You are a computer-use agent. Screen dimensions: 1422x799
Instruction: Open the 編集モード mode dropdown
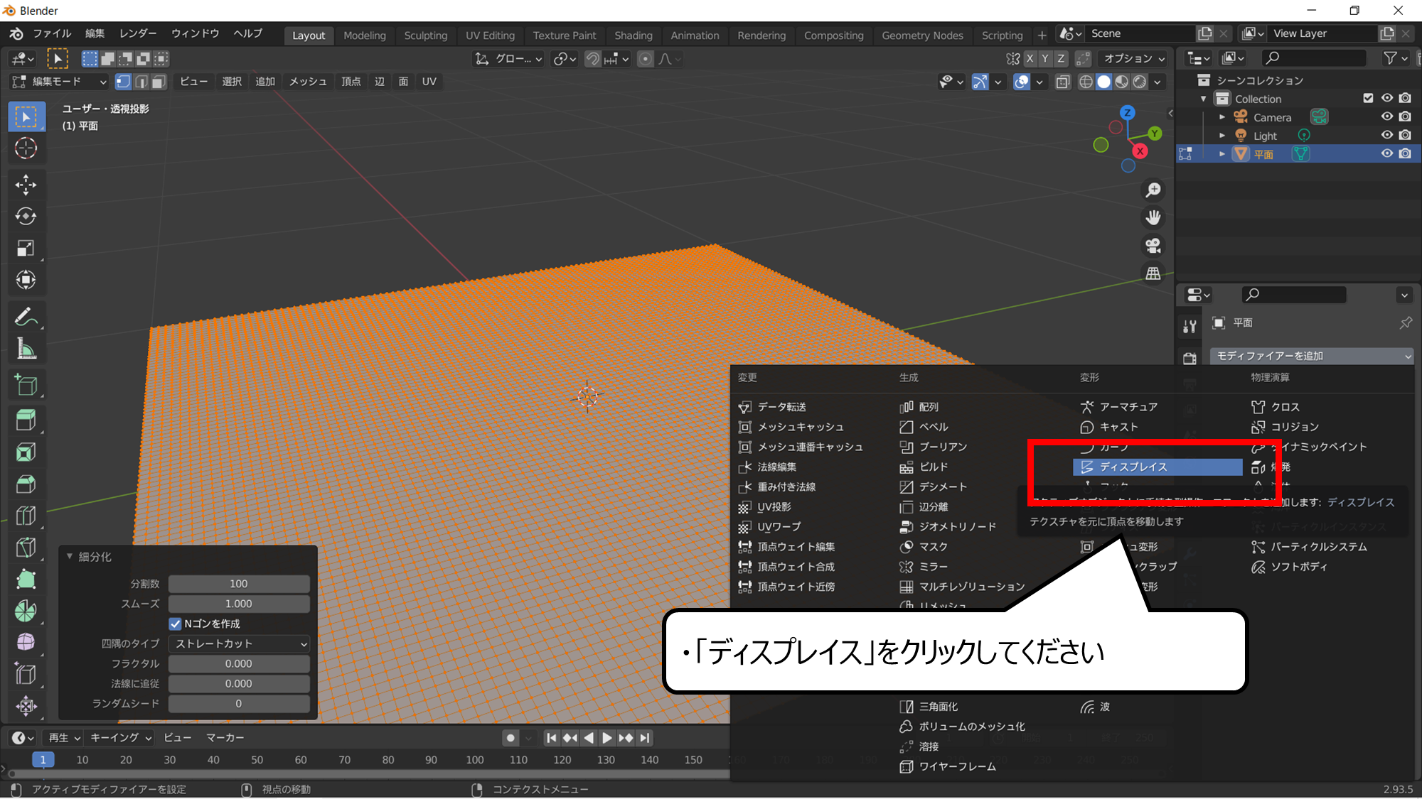tap(59, 82)
